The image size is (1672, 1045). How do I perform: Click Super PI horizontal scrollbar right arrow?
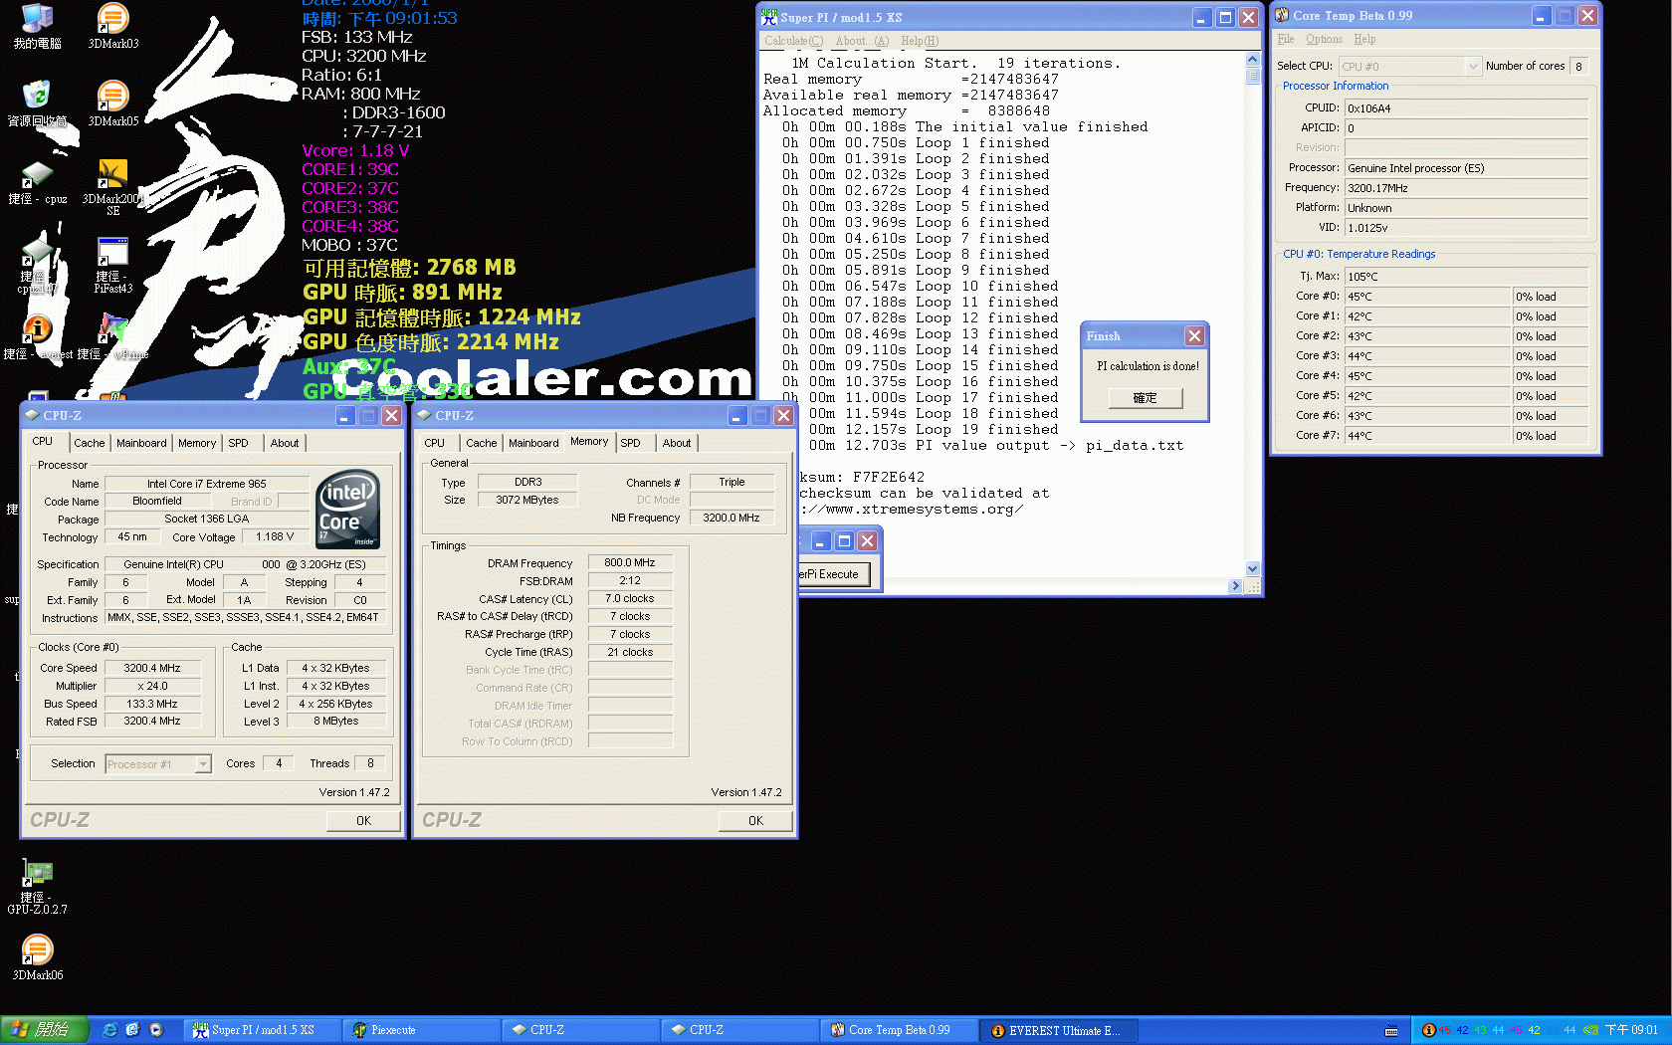(x=1236, y=586)
